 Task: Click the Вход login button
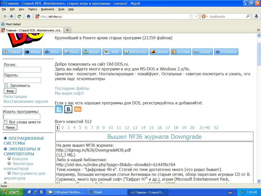[x=10, y=91]
